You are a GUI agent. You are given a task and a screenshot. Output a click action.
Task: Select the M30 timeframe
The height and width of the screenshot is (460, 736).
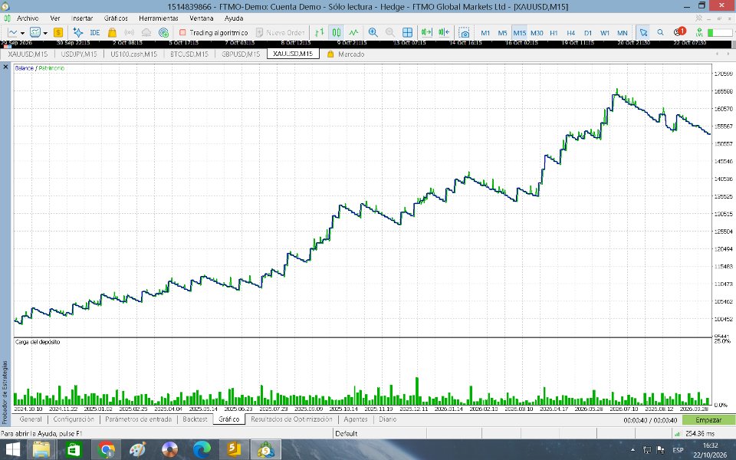click(537, 33)
